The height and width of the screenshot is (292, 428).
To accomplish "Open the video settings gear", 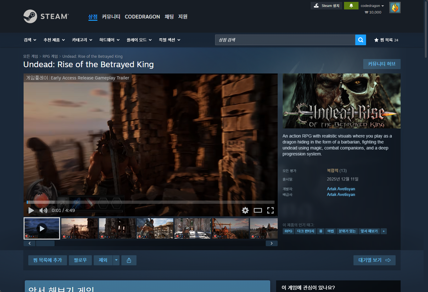I will tap(245, 210).
